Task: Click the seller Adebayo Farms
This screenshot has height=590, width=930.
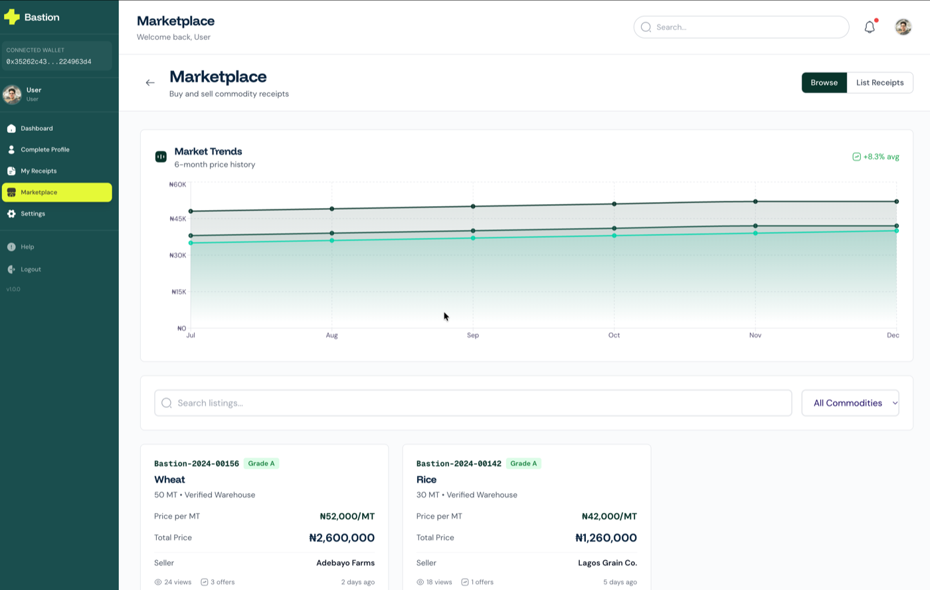Action: click(x=345, y=563)
